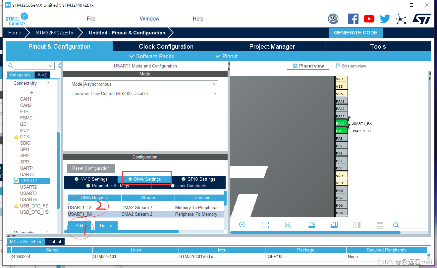
Task: Open the NVIC Settings tab
Action: [x=91, y=179]
